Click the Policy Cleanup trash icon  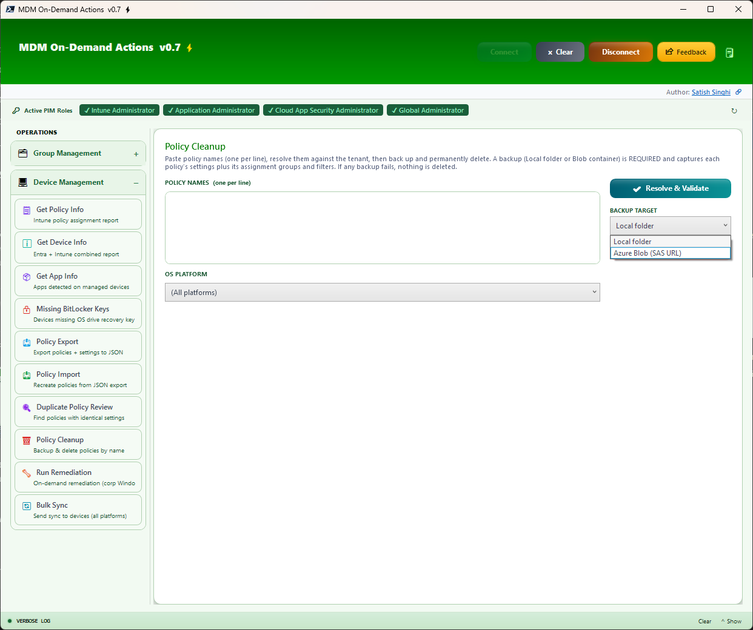27,440
